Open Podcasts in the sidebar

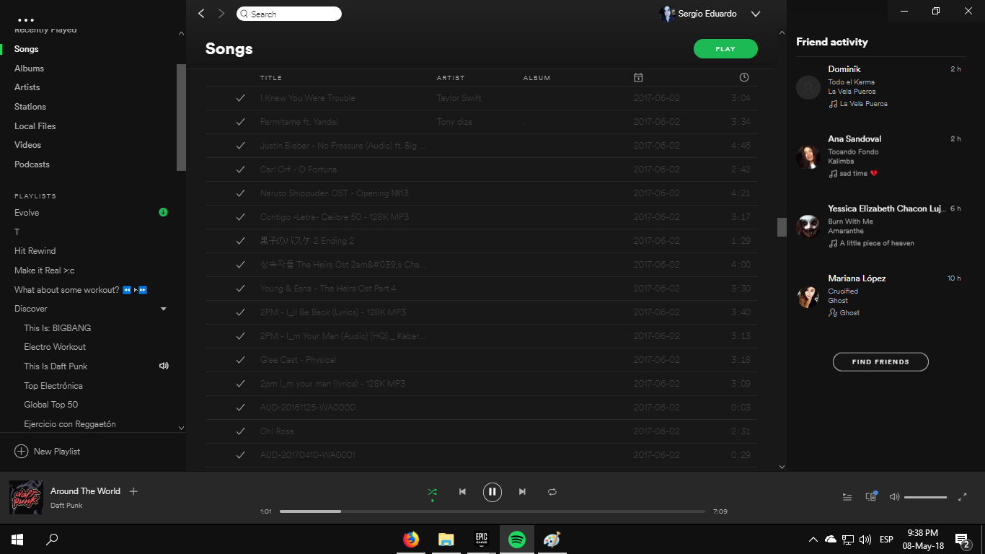32,164
